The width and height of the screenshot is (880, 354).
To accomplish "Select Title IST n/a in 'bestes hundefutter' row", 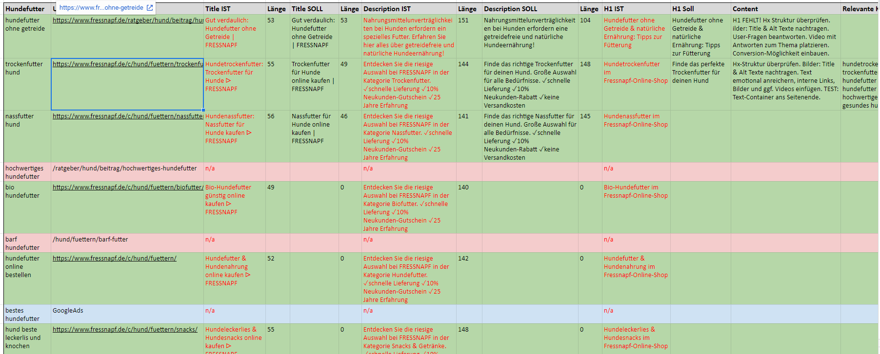I will (x=235, y=315).
